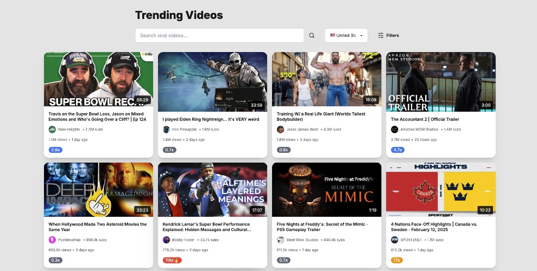
Task: Click '776.2k views • 3 days ago' text
Action: click(x=185, y=250)
